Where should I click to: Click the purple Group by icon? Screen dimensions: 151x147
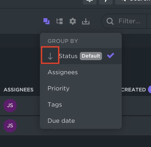point(46,21)
